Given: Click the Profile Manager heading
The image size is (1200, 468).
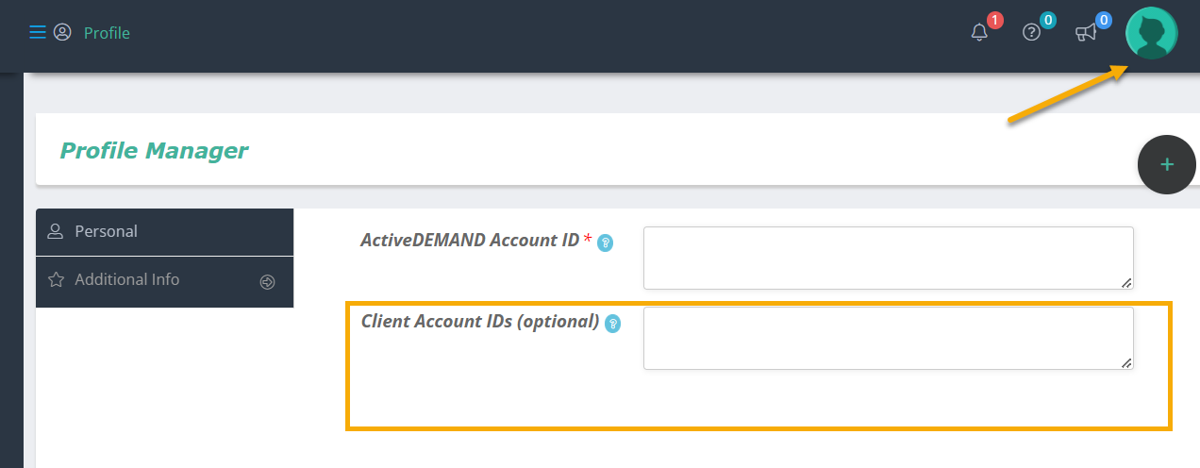Looking at the screenshot, I should click(x=154, y=150).
